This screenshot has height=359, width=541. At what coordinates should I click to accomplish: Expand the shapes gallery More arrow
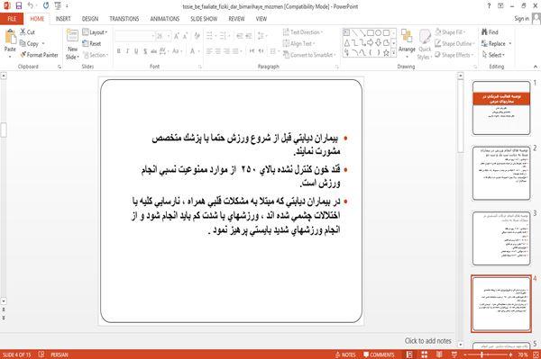pos(393,52)
